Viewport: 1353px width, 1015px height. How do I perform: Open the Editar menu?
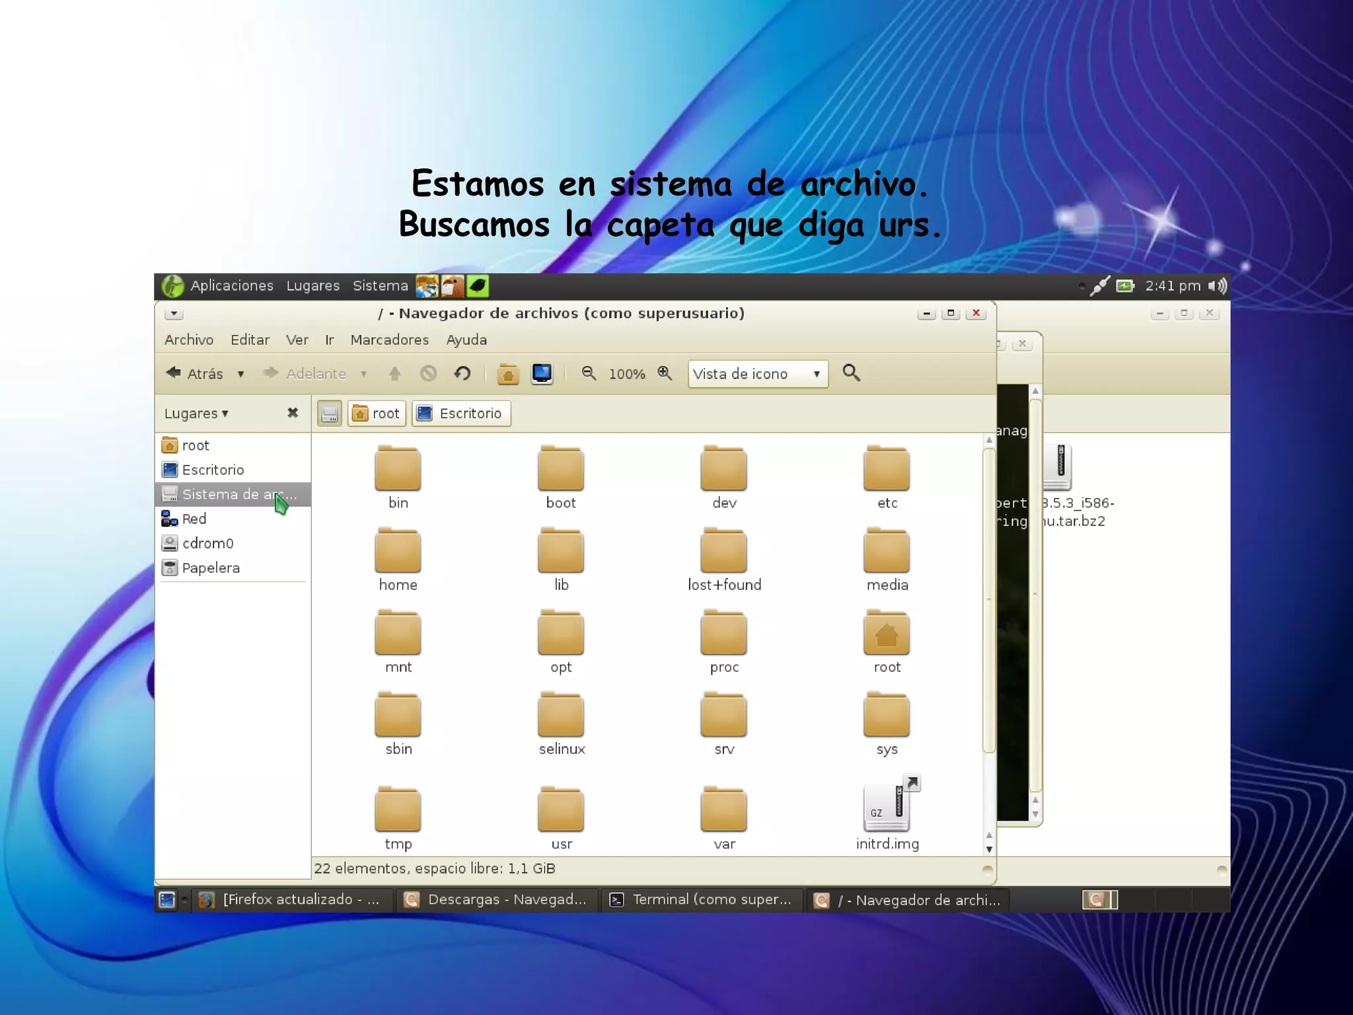pyautogui.click(x=250, y=340)
